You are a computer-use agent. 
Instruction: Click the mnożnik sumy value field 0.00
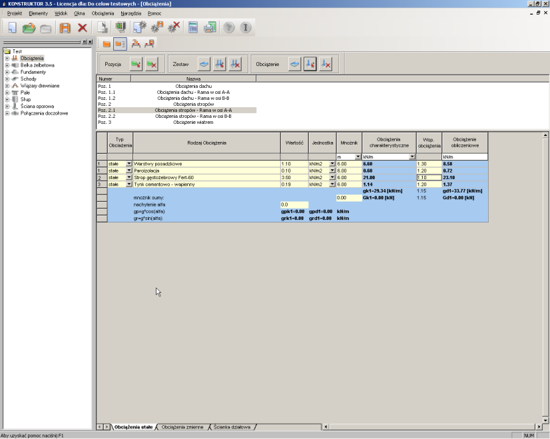coord(349,198)
